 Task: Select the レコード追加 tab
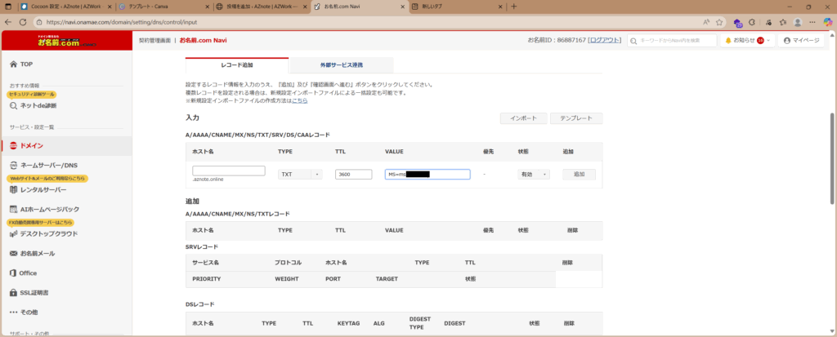pos(237,65)
